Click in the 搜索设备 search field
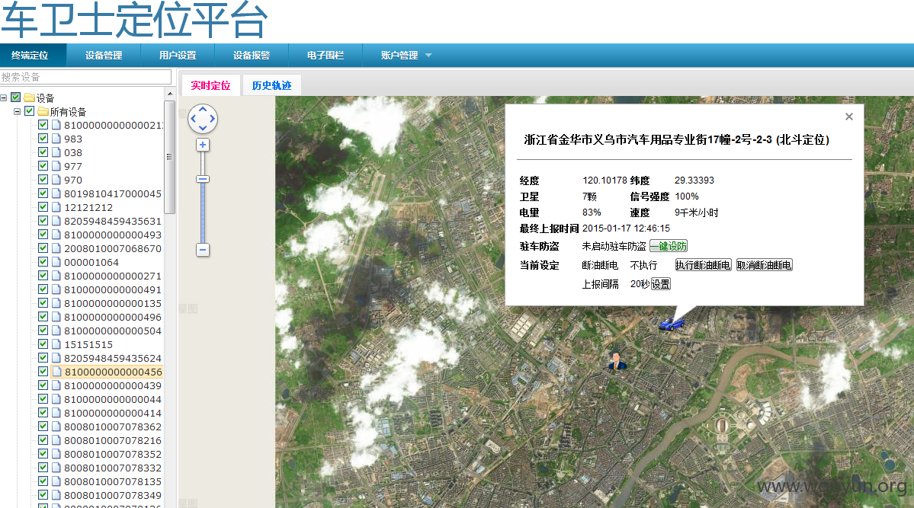The image size is (914, 508). pos(85,77)
